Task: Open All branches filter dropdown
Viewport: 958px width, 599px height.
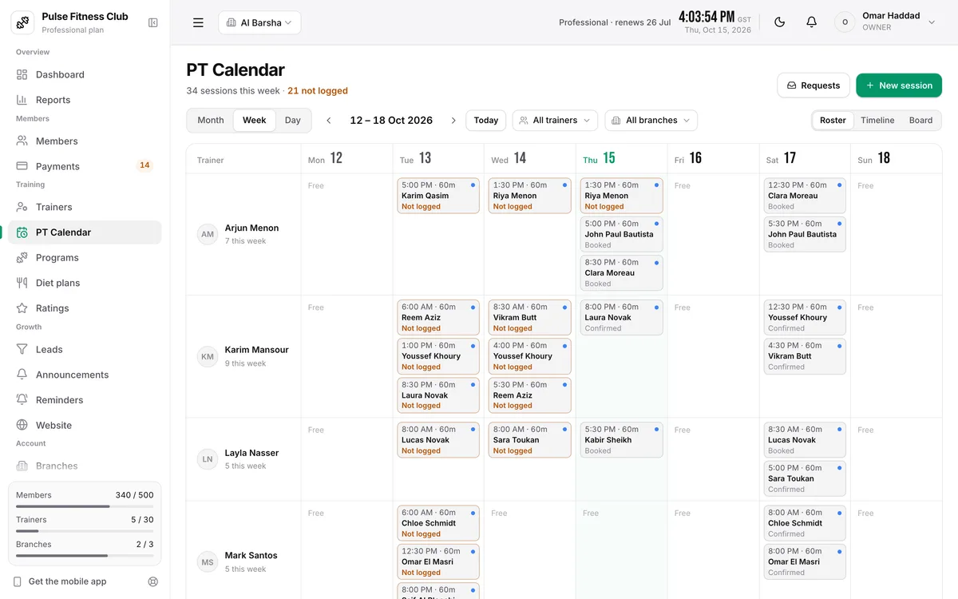Action: (x=651, y=121)
